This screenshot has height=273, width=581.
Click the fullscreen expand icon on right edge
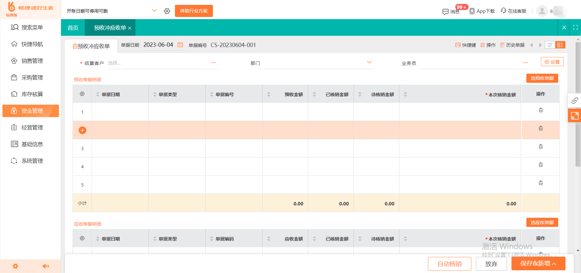(x=574, y=116)
